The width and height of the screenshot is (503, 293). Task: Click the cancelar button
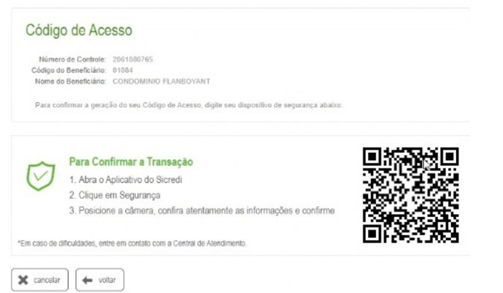click(x=40, y=280)
